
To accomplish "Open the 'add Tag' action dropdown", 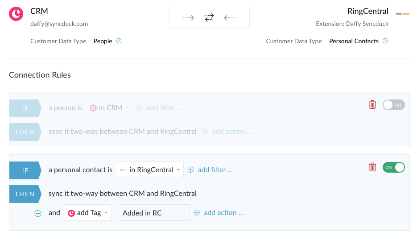I will pos(87,213).
